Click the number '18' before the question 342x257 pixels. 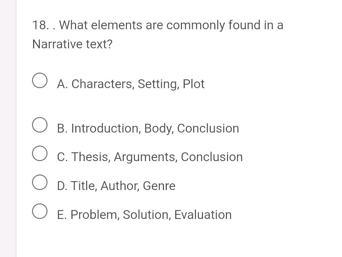39,25
